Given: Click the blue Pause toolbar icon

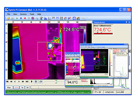Looking at the screenshot, I should tap(21, 18).
